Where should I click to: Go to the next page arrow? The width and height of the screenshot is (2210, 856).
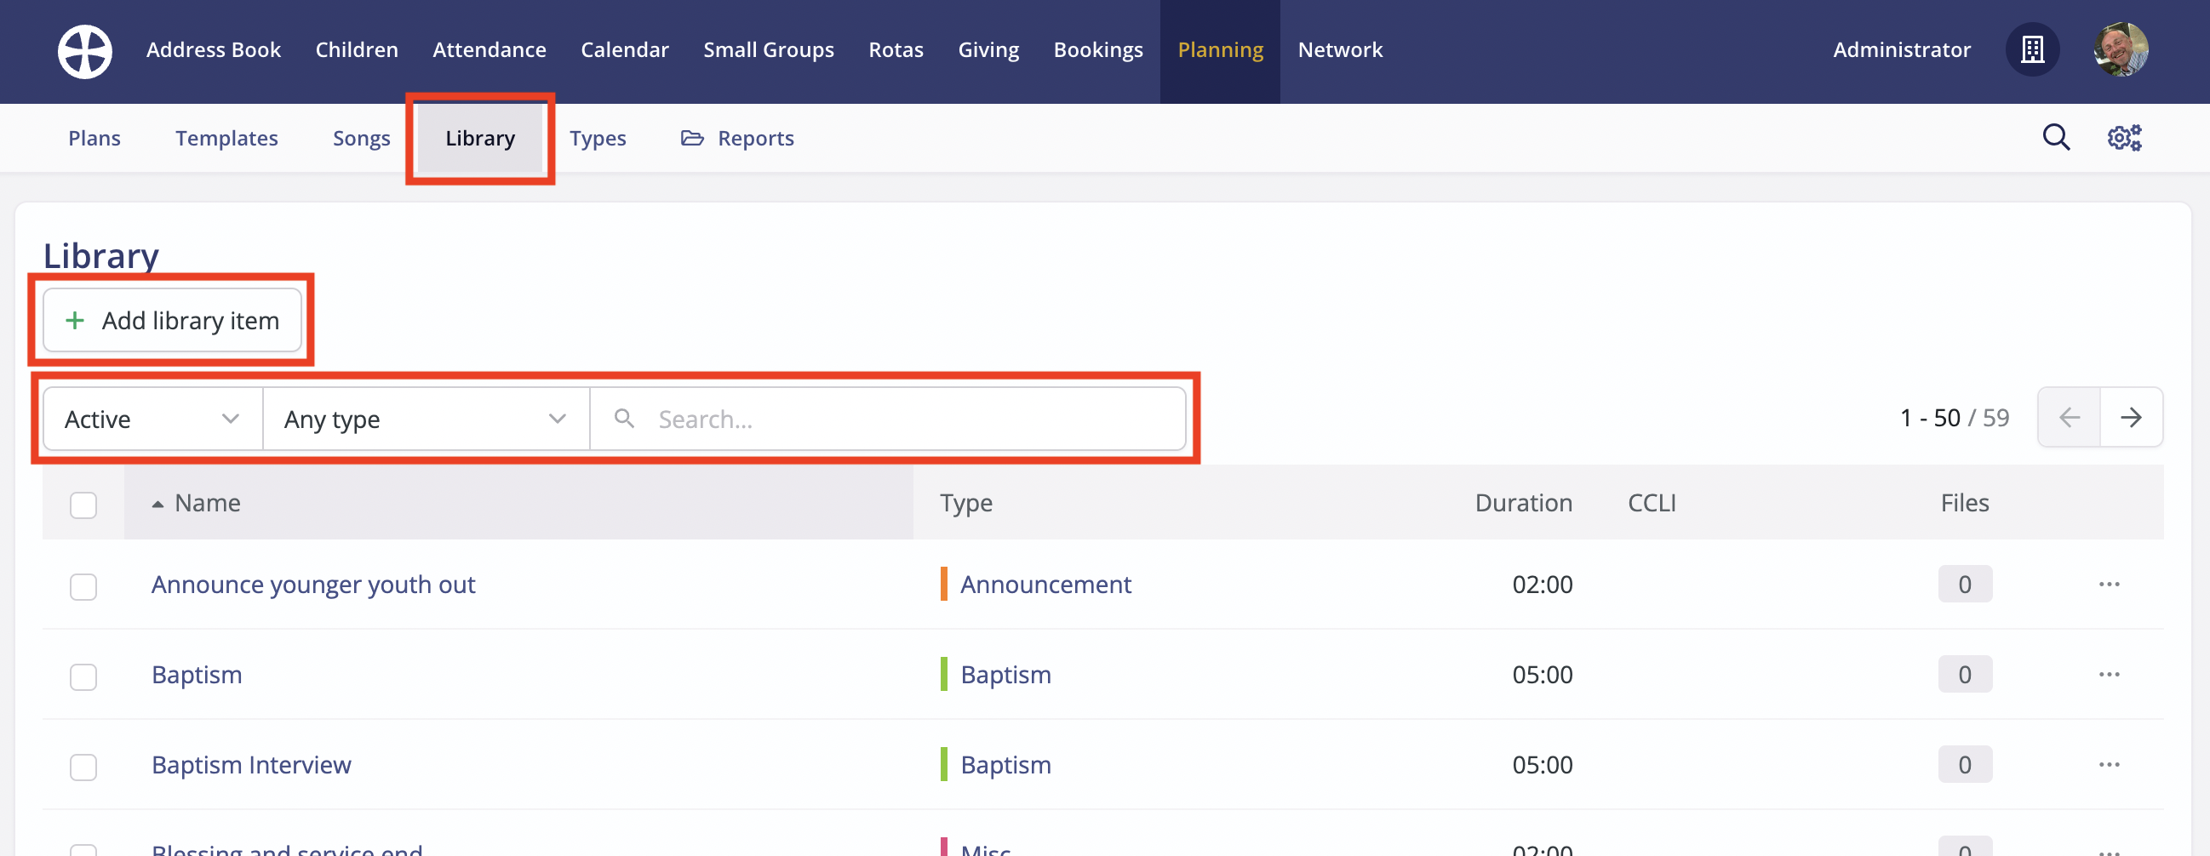[x=2133, y=418]
